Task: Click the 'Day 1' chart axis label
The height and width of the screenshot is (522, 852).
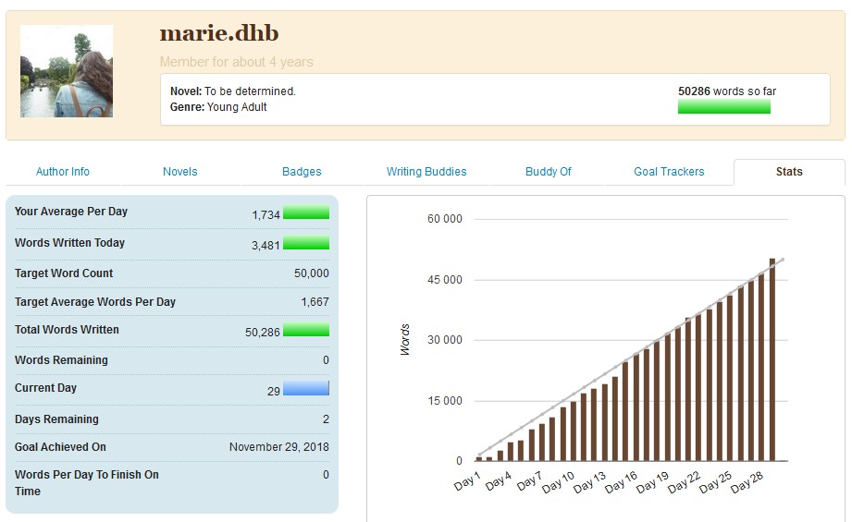Action: (468, 480)
